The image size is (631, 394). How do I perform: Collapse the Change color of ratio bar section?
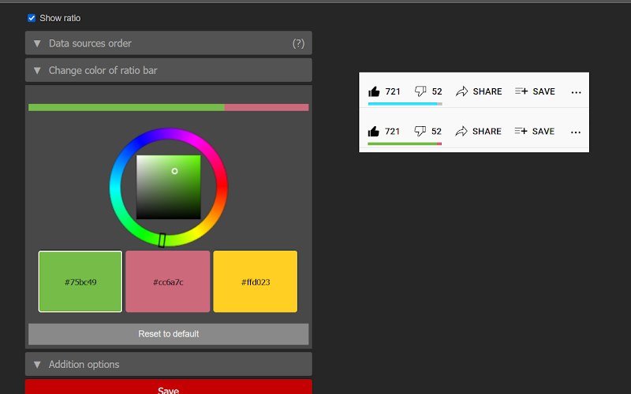pyautogui.click(x=169, y=70)
